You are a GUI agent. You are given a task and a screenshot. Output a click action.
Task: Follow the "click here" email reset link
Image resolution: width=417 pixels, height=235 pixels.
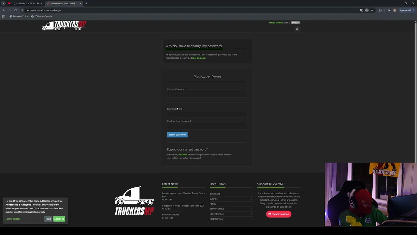pyautogui.click(x=183, y=155)
